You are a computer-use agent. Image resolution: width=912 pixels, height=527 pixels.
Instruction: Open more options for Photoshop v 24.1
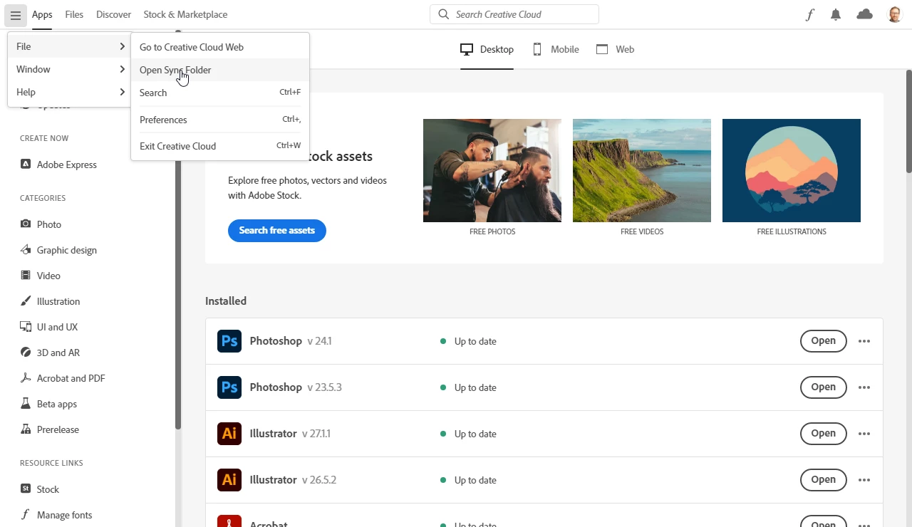[x=864, y=341]
